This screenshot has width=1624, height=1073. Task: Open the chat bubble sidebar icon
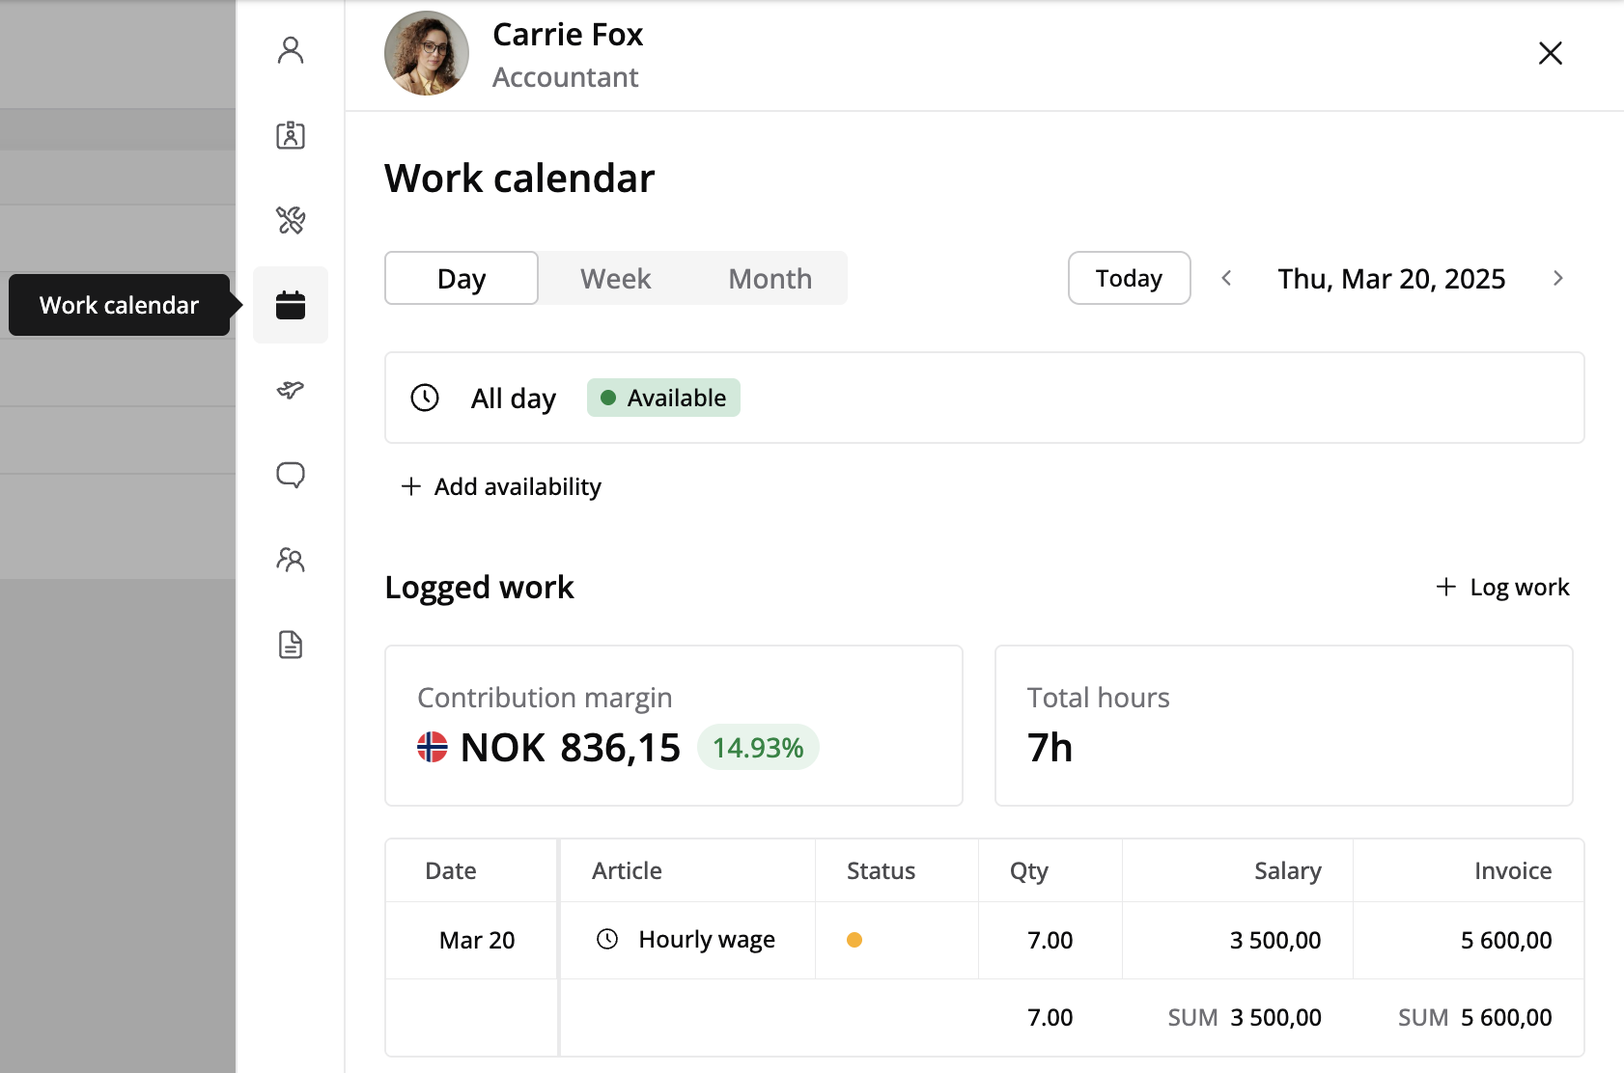[x=291, y=475]
